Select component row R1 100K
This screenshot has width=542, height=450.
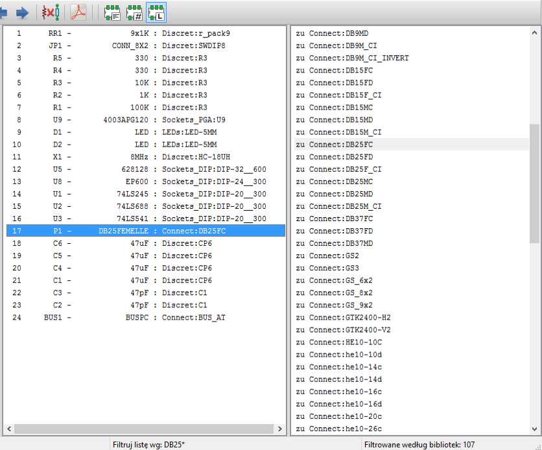146,108
